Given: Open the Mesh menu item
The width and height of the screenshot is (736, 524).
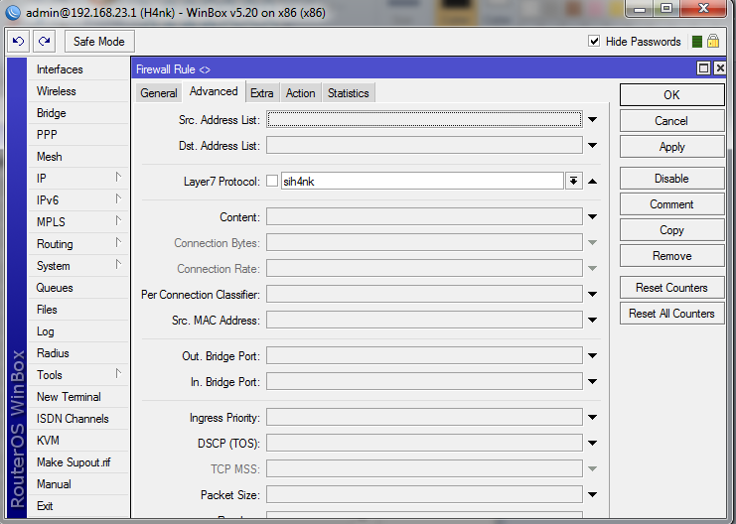Looking at the screenshot, I should tap(77, 157).
